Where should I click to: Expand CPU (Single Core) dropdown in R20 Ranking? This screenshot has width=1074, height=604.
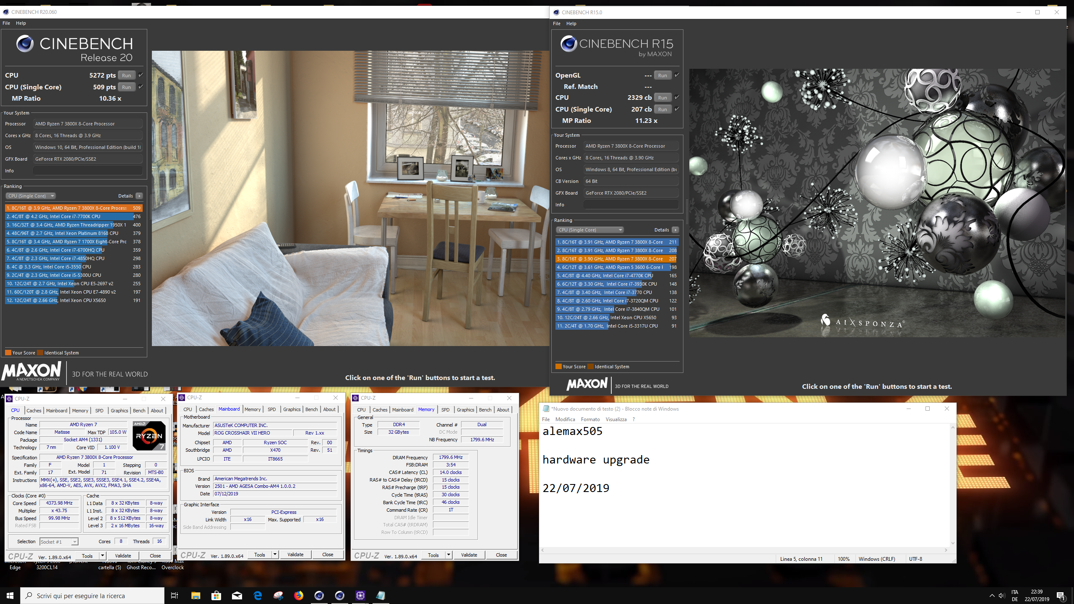click(x=31, y=196)
